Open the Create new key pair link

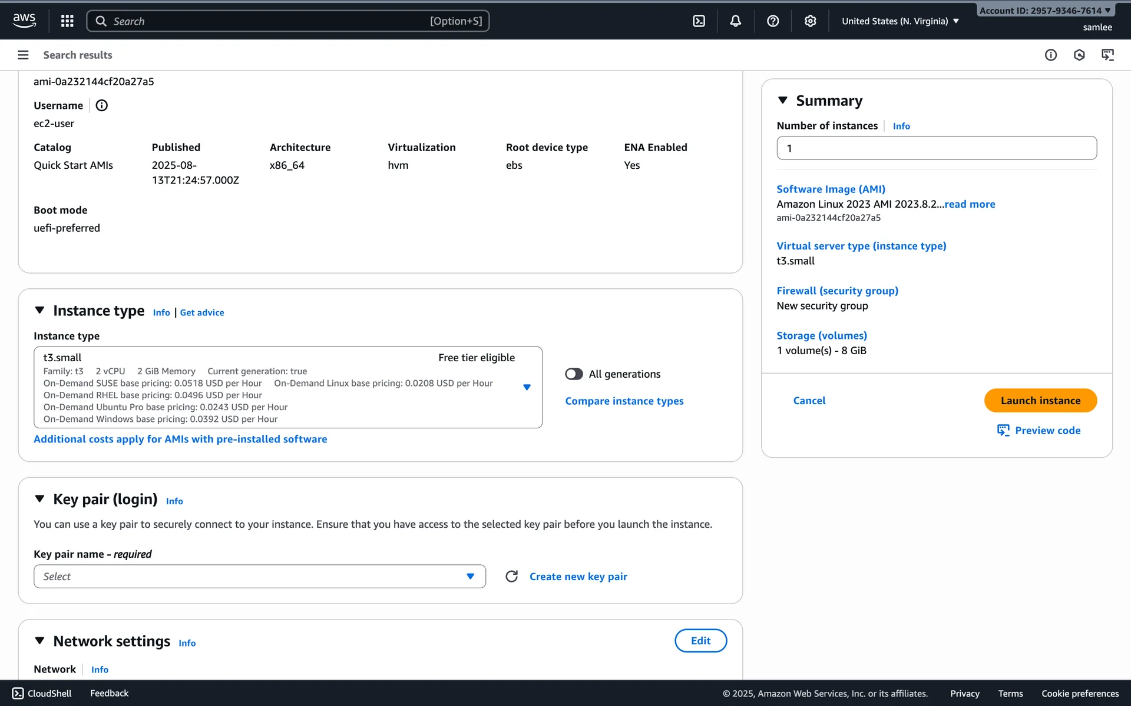click(x=578, y=577)
